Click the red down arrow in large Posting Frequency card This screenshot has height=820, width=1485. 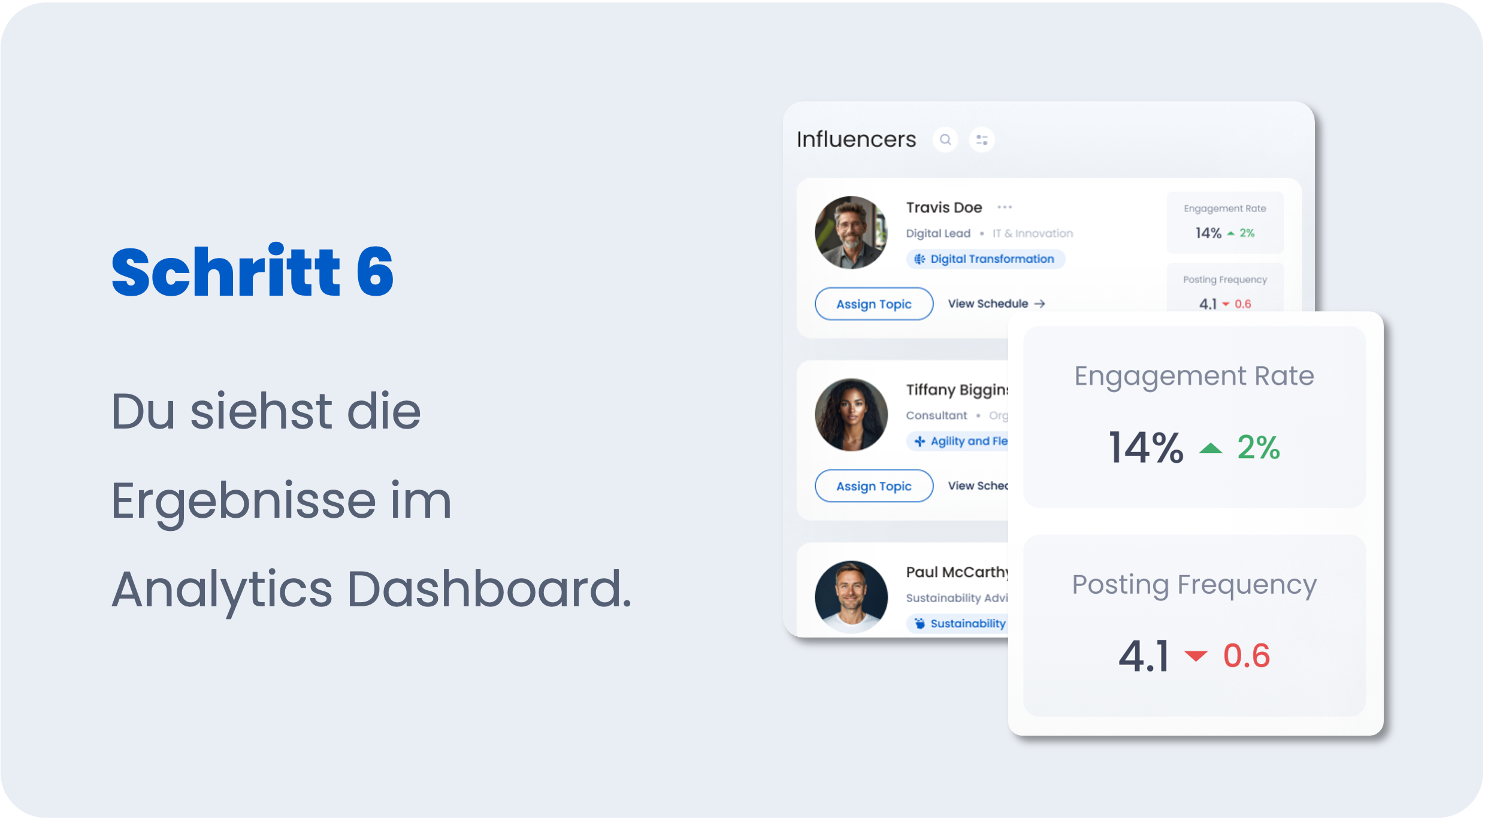[1196, 656]
